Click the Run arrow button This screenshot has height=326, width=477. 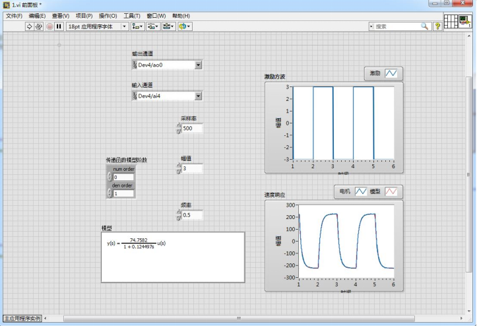[x=29, y=26]
